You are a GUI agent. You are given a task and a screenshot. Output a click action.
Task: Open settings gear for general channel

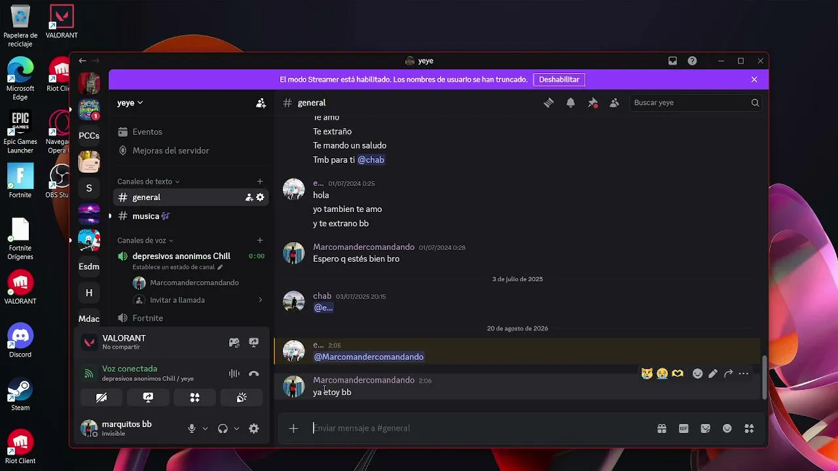[260, 197]
